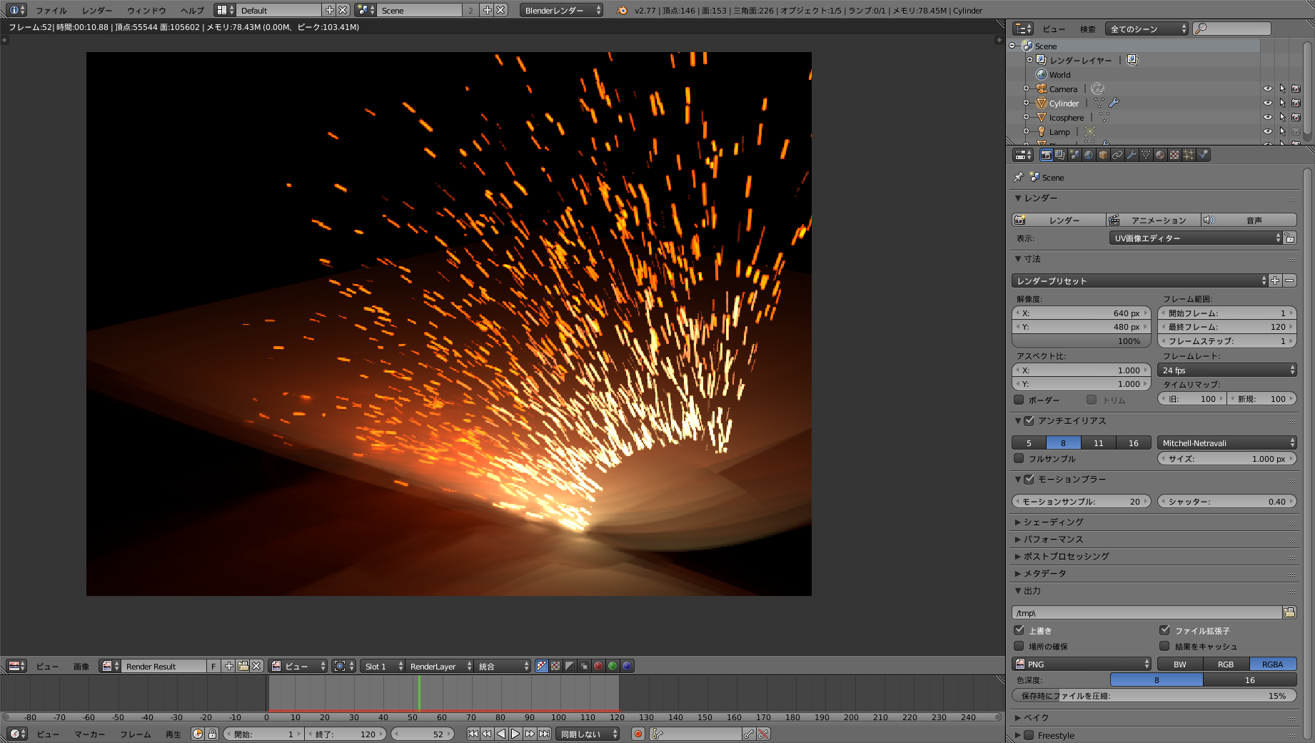Open the Object properties cube icon
Screen dimensions: 1315x743
(1103, 155)
